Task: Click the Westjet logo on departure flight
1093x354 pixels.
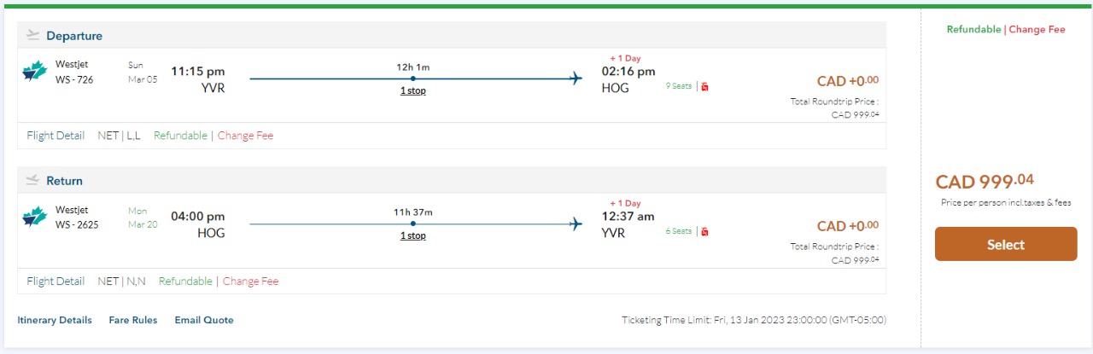Action: (x=34, y=72)
